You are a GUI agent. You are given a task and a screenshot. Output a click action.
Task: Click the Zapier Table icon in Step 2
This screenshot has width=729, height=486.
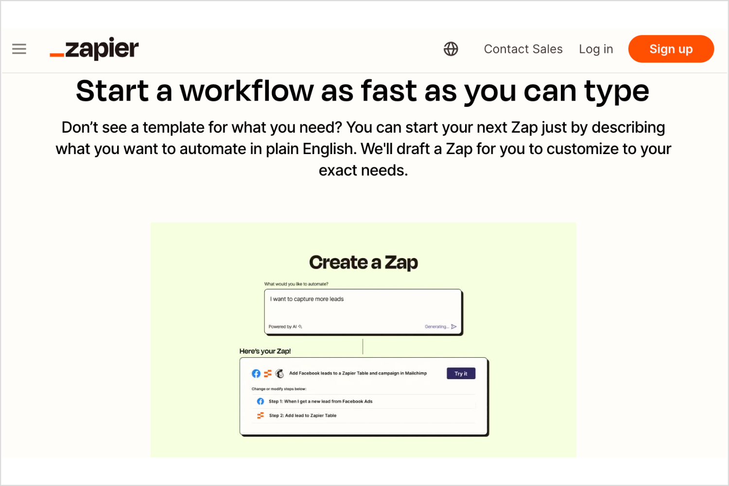coord(260,416)
